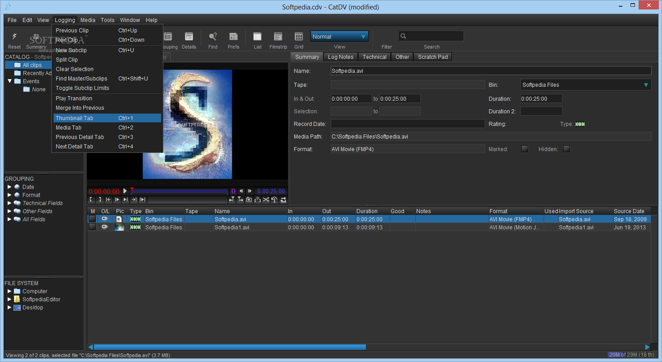
Task: Click the blue player timeline scrub bar
Action: coord(179,192)
